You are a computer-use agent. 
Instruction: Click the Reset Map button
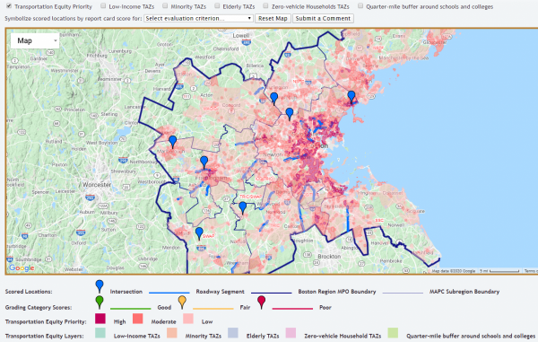(x=273, y=19)
